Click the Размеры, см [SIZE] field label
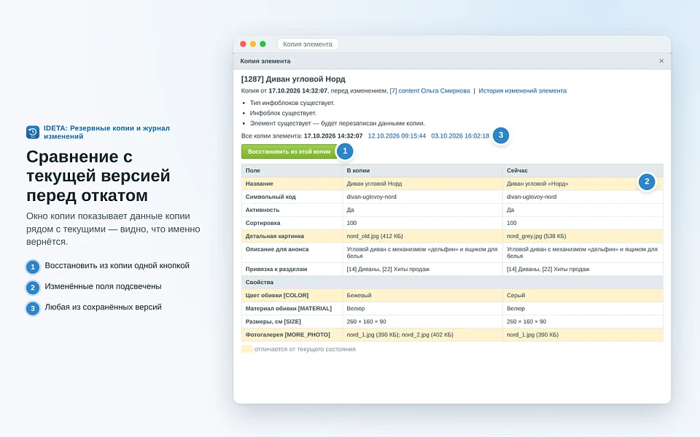 pyautogui.click(x=275, y=321)
